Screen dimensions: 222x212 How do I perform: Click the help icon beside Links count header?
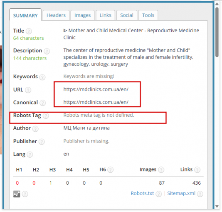point(197,170)
